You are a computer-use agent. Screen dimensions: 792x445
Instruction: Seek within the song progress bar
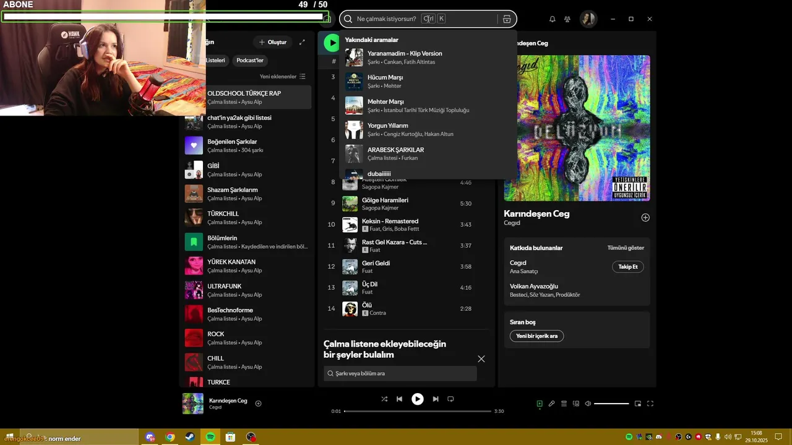pyautogui.click(x=418, y=411)
